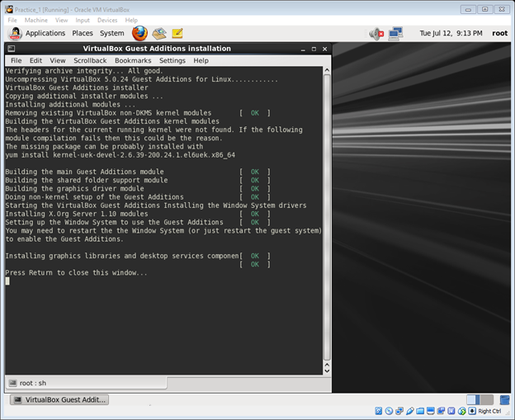
Task: Click the trash applet in the bottom panel
Action: pyautogui.click(x=504, y=399)
